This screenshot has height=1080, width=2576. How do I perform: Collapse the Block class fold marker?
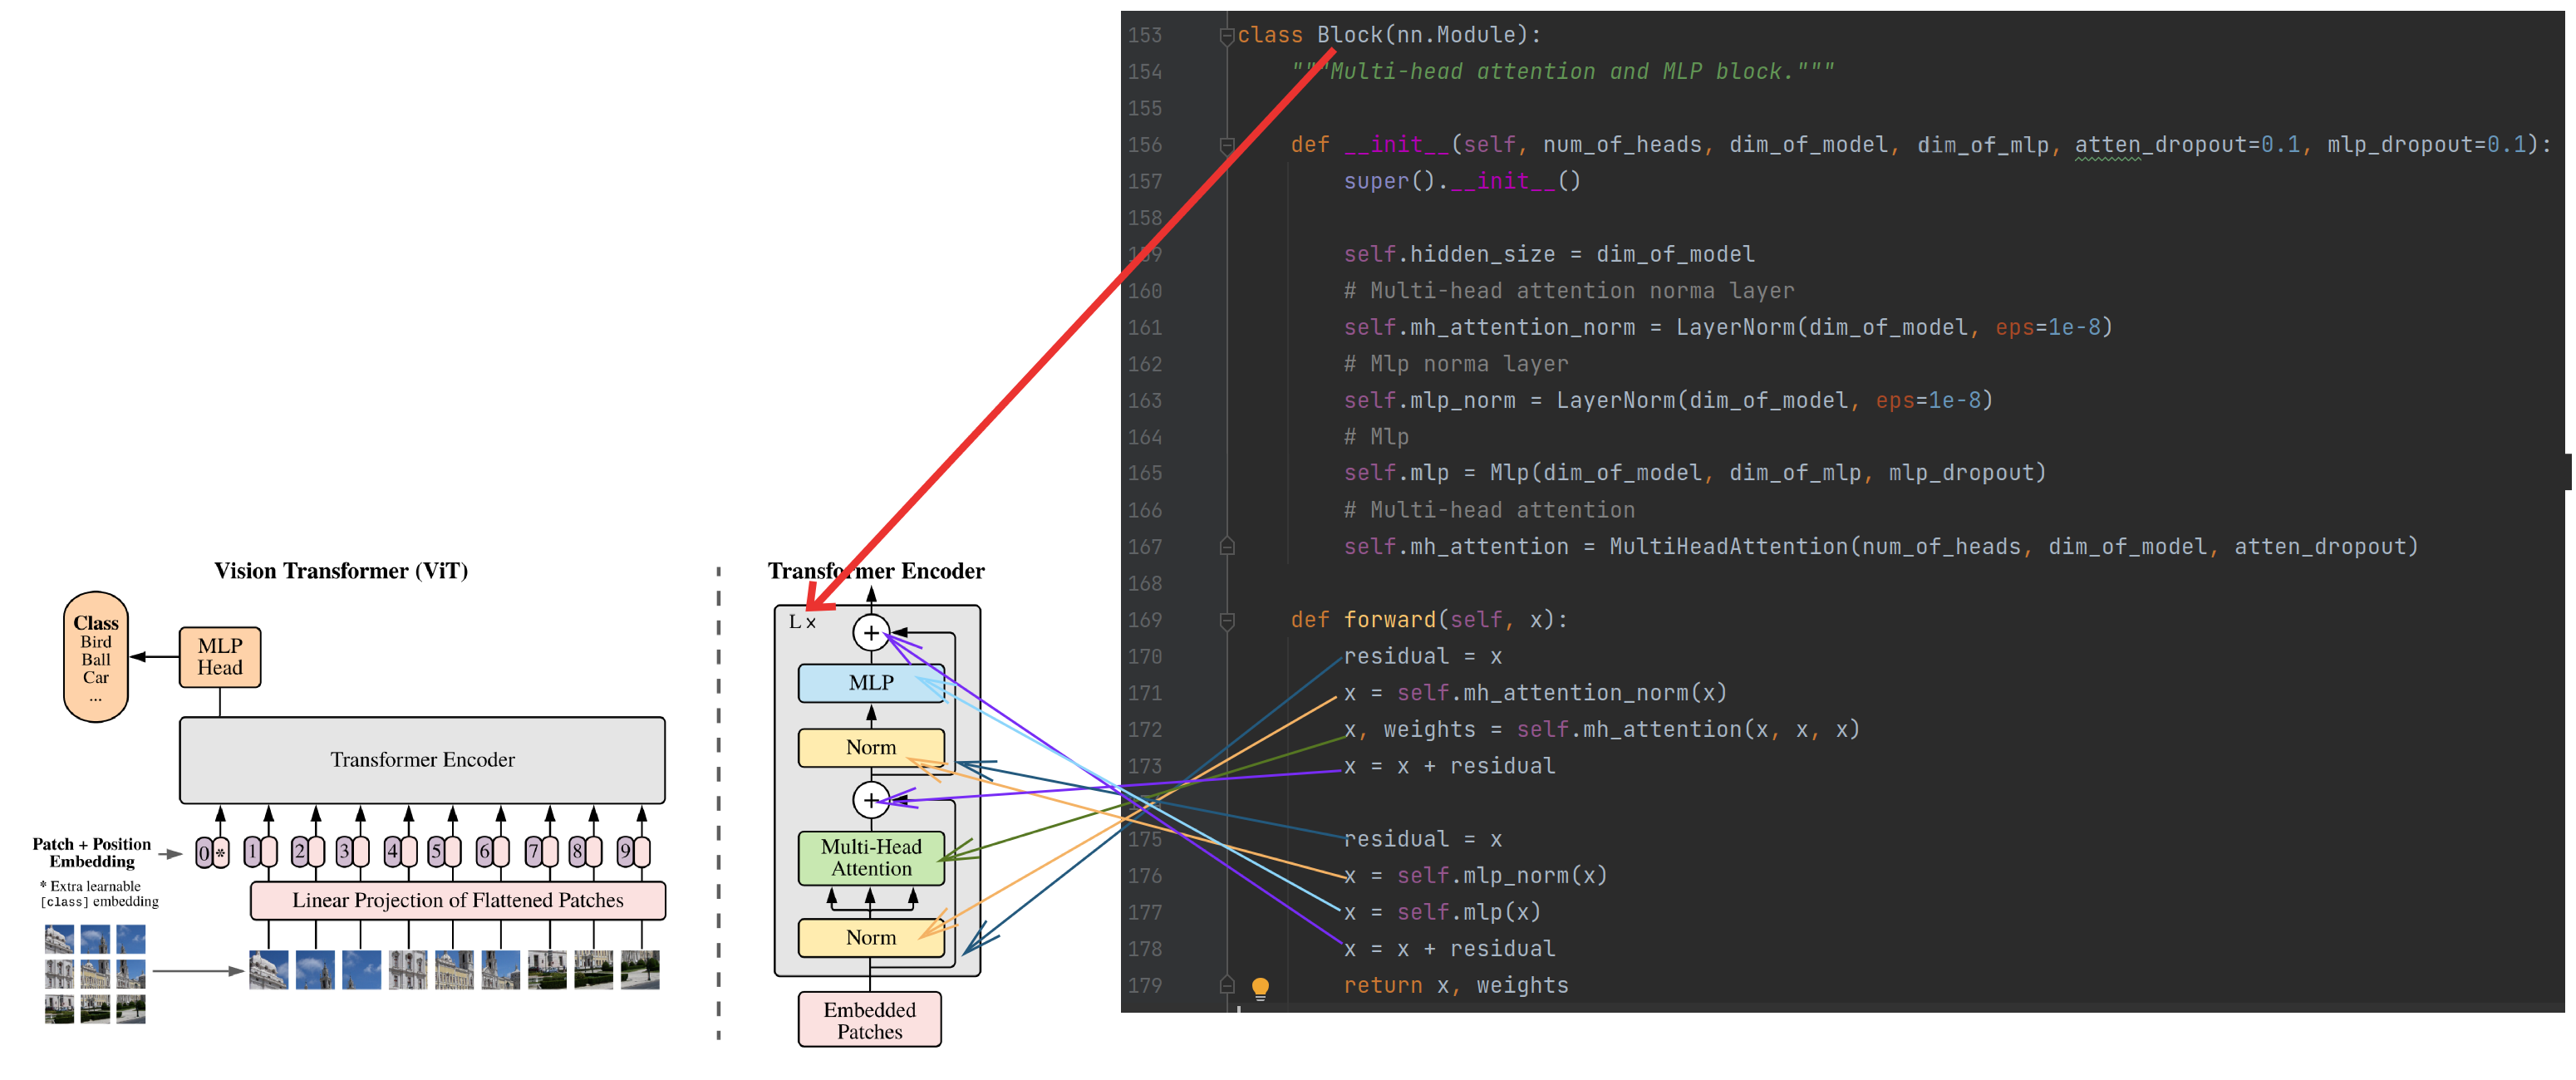pyautogui.click(x=1227, y=36)
